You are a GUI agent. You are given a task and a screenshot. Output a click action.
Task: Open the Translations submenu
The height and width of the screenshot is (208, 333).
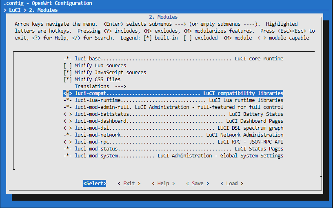[x=100, y=86]
